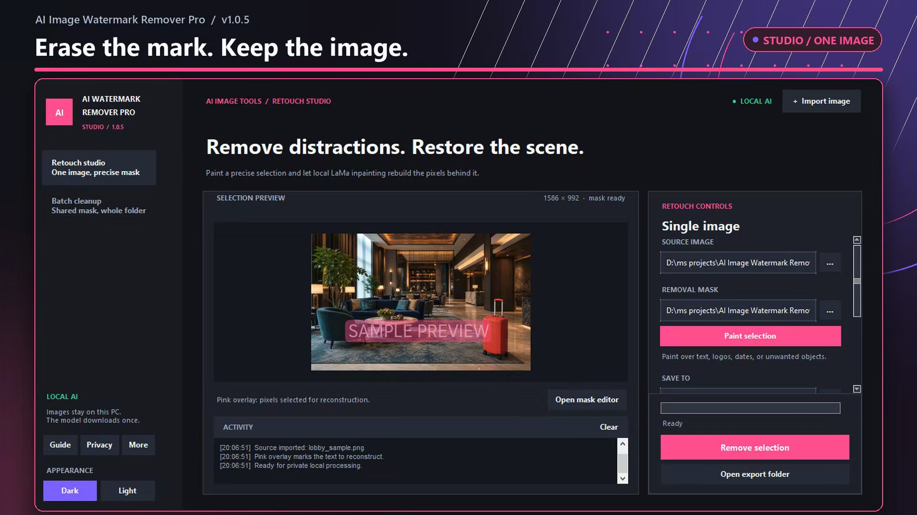
Task: Click the pink AI logo tile
Action: (59, 112)
